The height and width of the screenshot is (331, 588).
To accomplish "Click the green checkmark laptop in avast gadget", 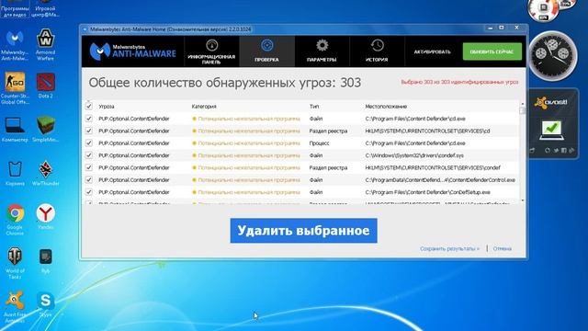I will [551, 130].
